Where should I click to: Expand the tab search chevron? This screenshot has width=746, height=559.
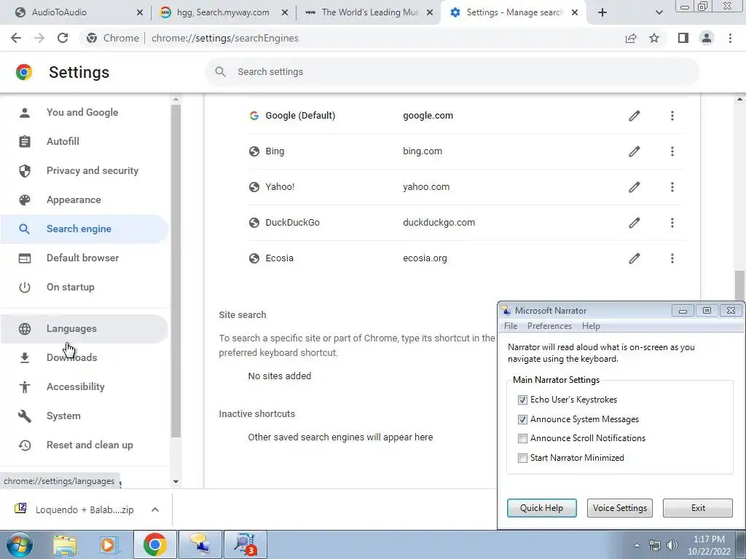click(x=659, y=12)
